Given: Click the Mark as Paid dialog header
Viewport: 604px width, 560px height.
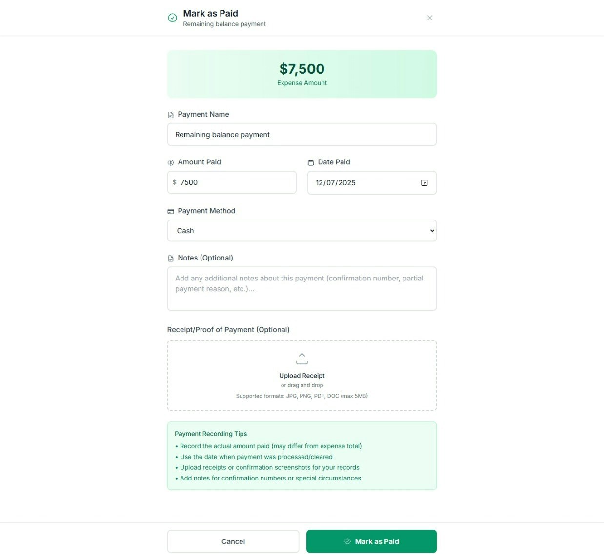Looking at the screenshot, I should 210,13.
